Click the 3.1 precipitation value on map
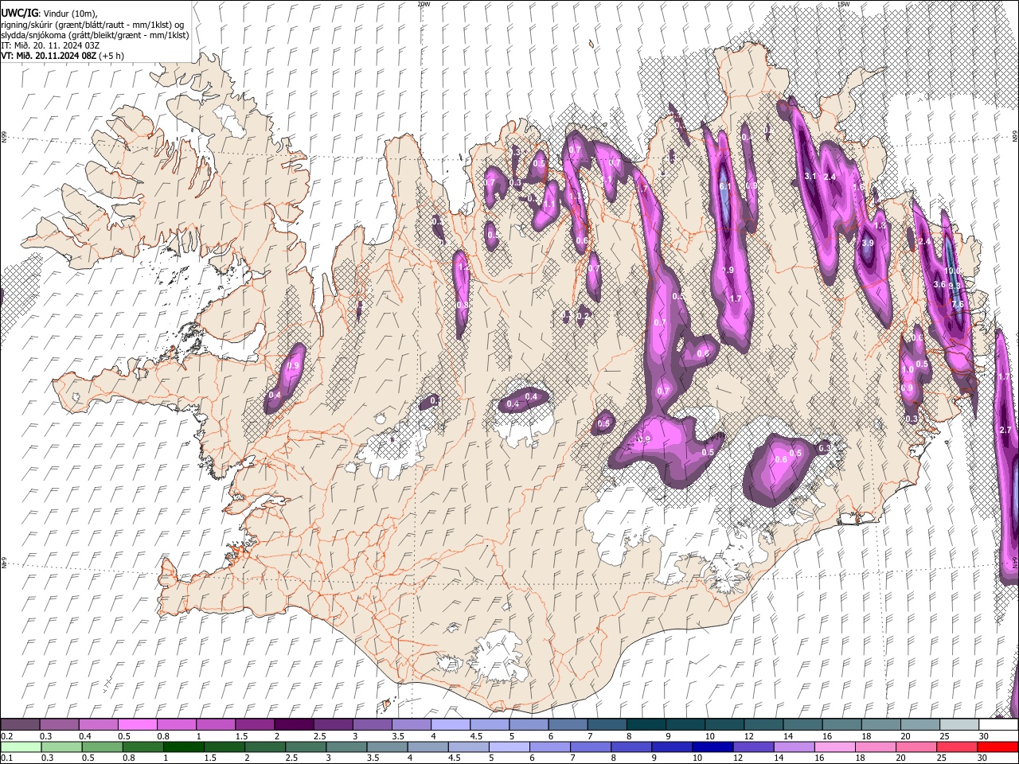This screenshot has height=764, width=1019. [811, 176]
